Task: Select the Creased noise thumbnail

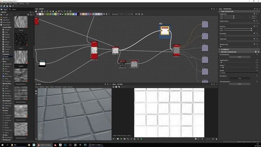Action: [21, 22]
